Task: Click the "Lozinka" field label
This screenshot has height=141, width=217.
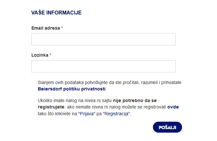Action: 40,55
